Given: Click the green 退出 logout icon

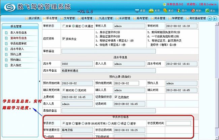Looking at the screenshot, I should pyautogui.click(x=207, y=10).
